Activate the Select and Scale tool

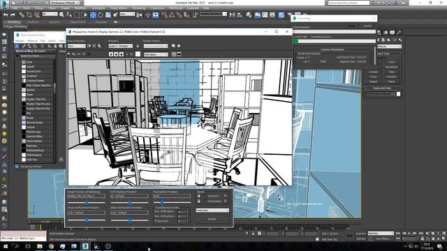[108, 15]
